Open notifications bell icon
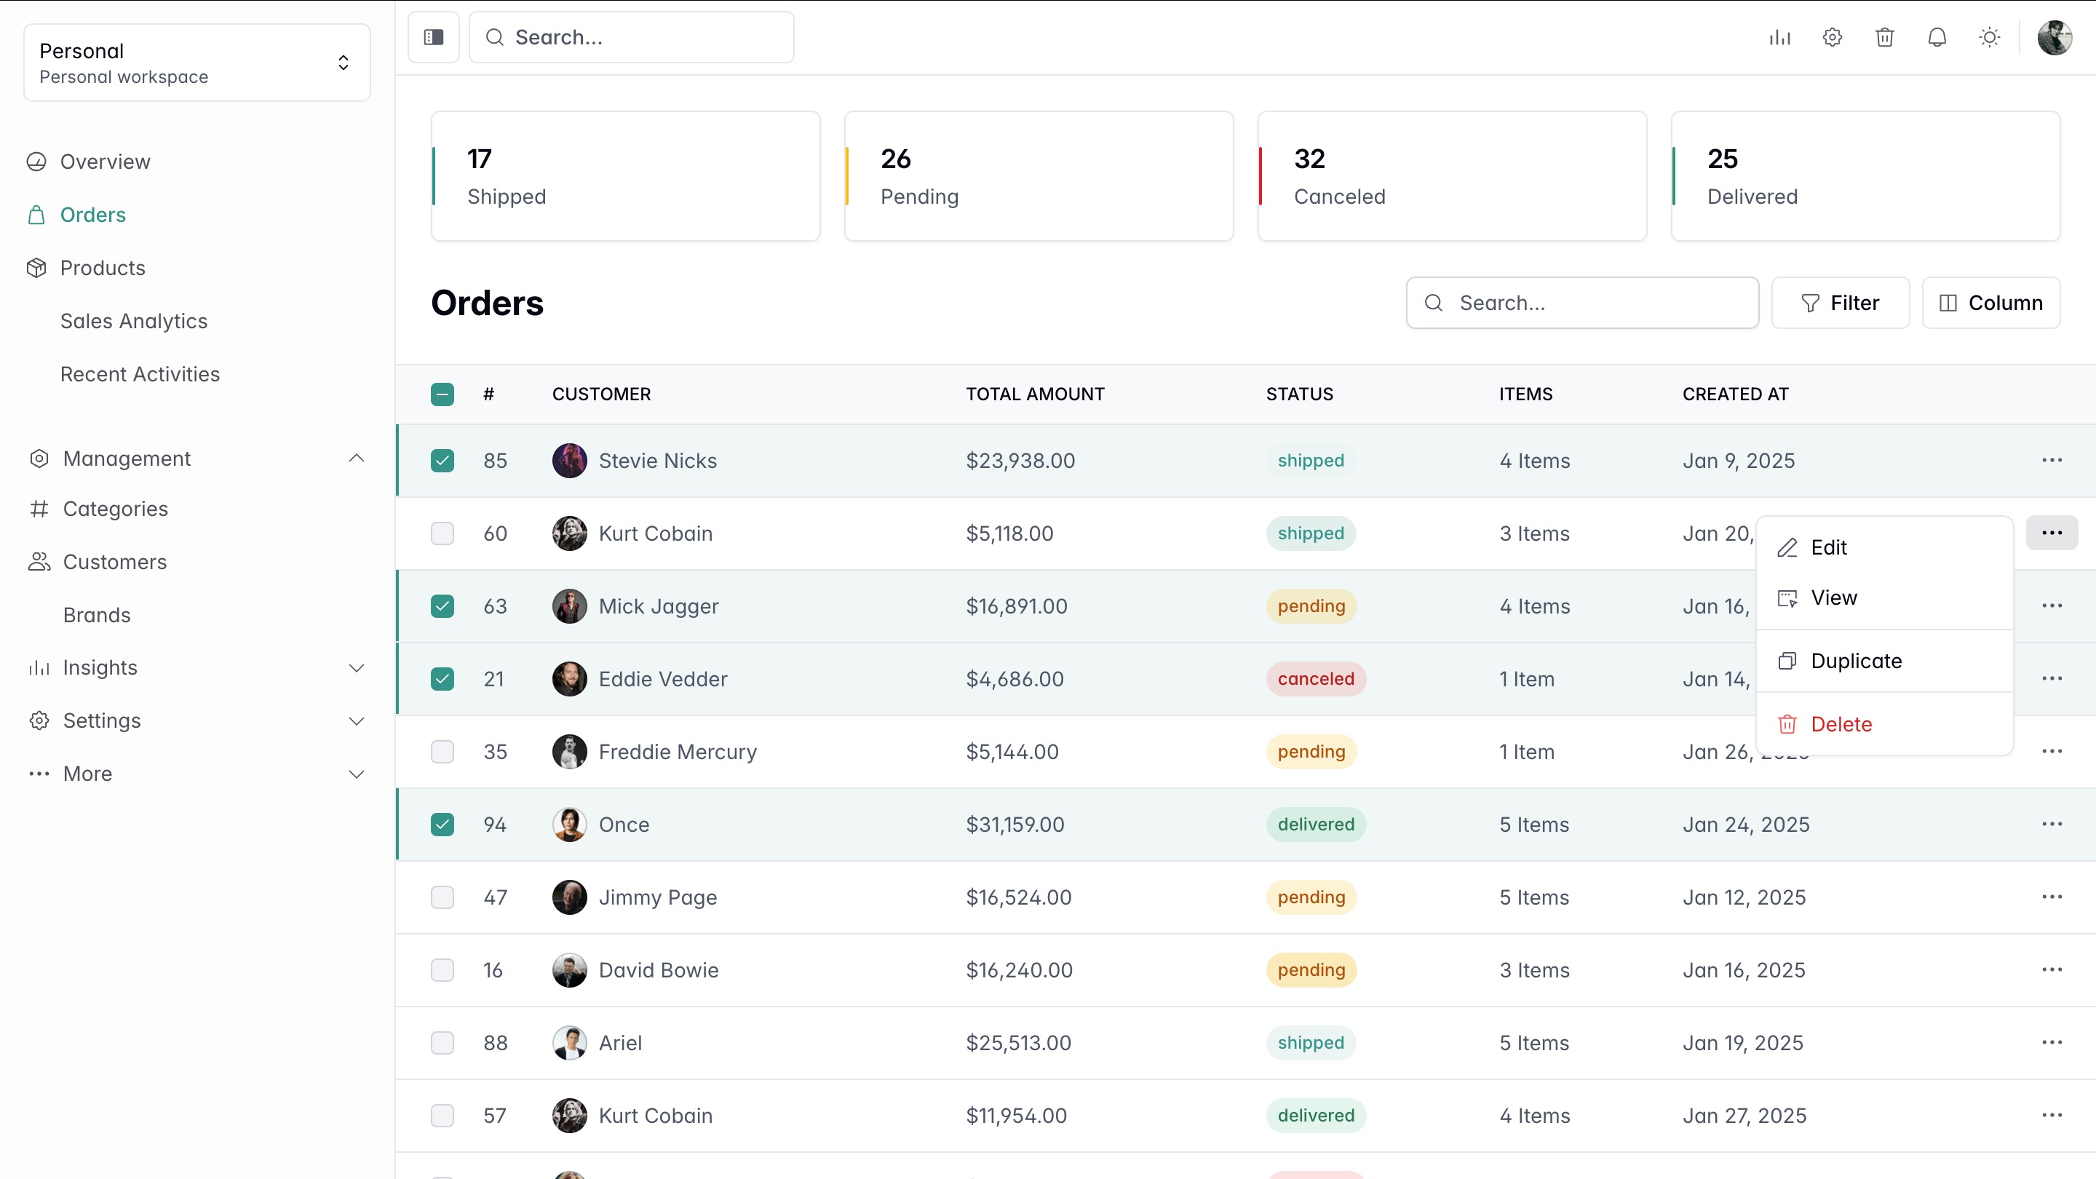 tap(1937, 37)
